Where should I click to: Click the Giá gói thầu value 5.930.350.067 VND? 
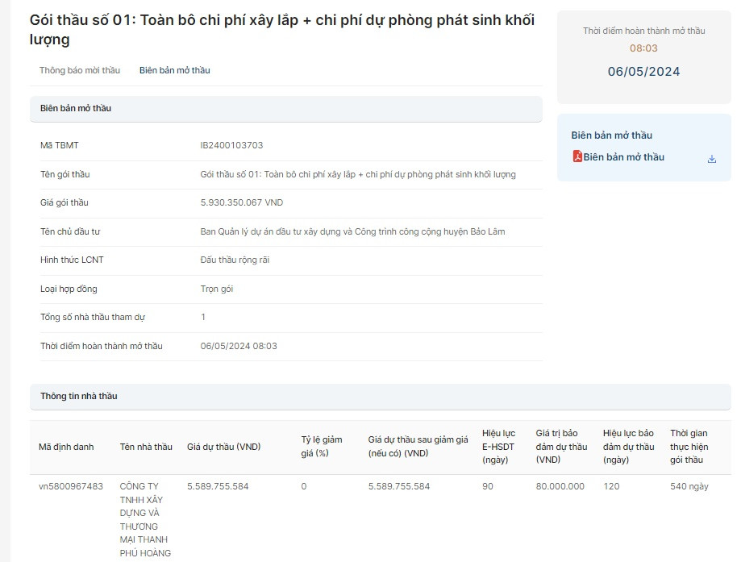[x=242, y=202]
